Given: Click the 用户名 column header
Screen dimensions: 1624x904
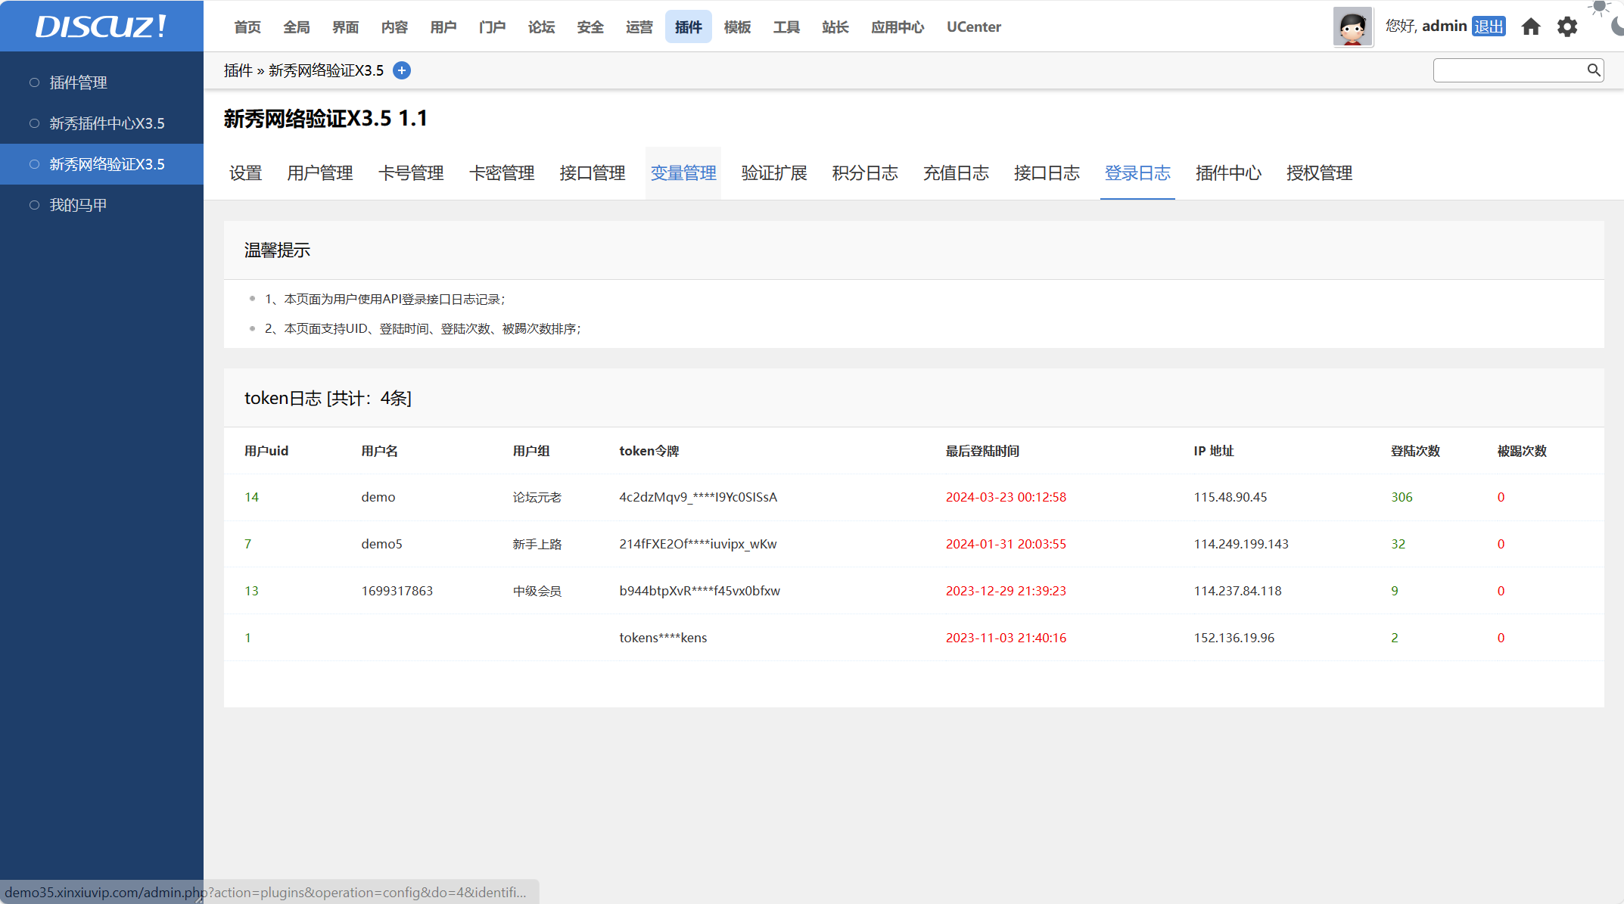Looking at the screenshot, I should [x=380, y=451].
